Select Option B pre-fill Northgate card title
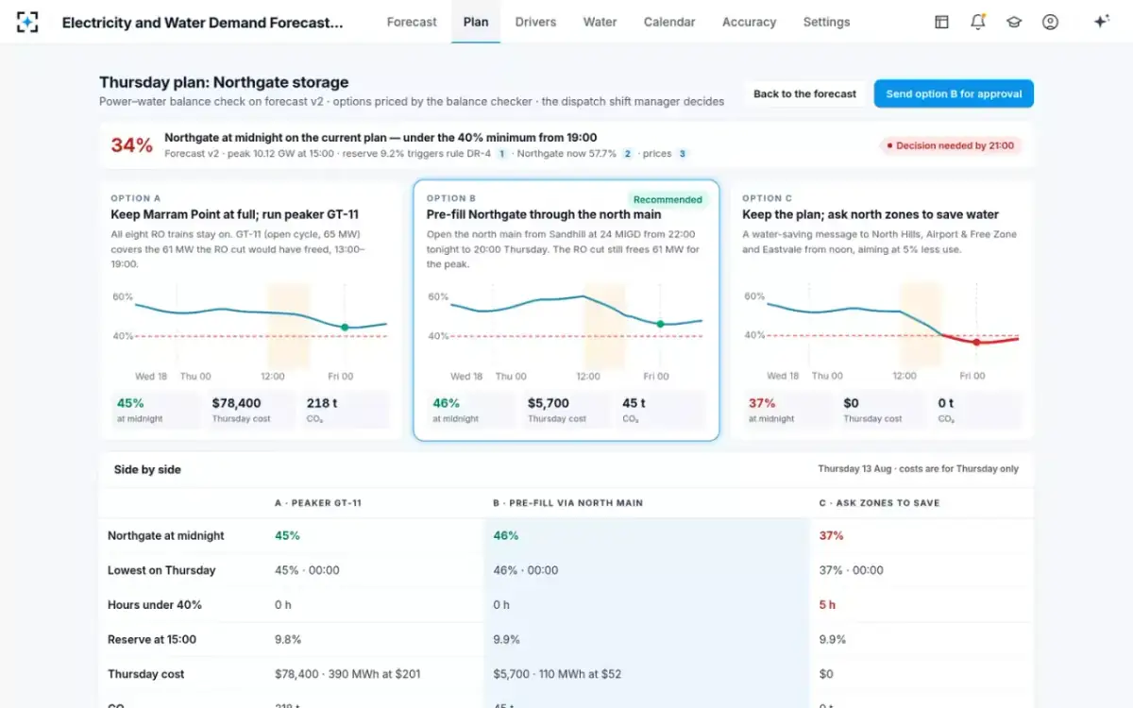Screen dimensions: 1133x708 click(x=544, y=214)
